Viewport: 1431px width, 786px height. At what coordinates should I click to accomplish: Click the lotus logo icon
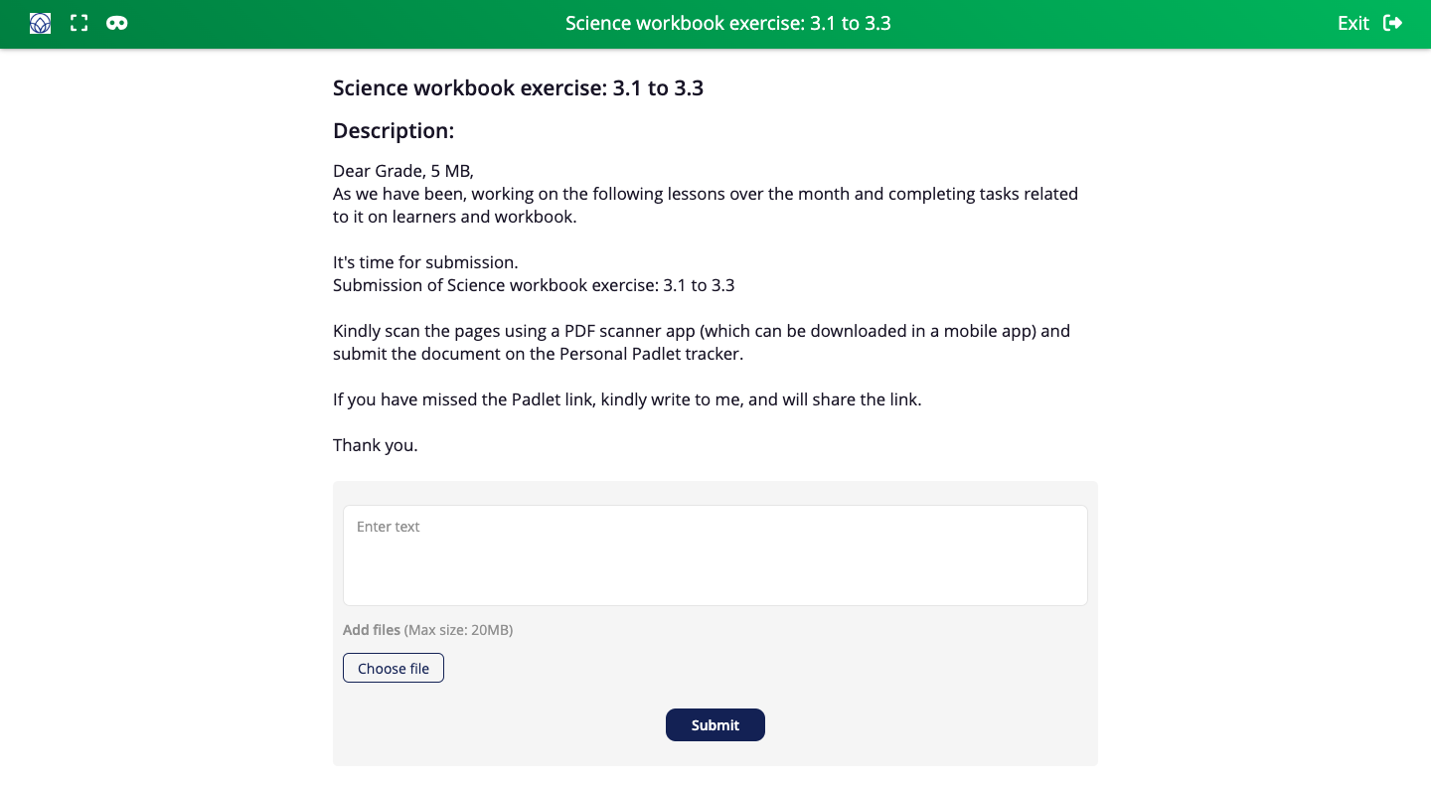pos(40,23)
